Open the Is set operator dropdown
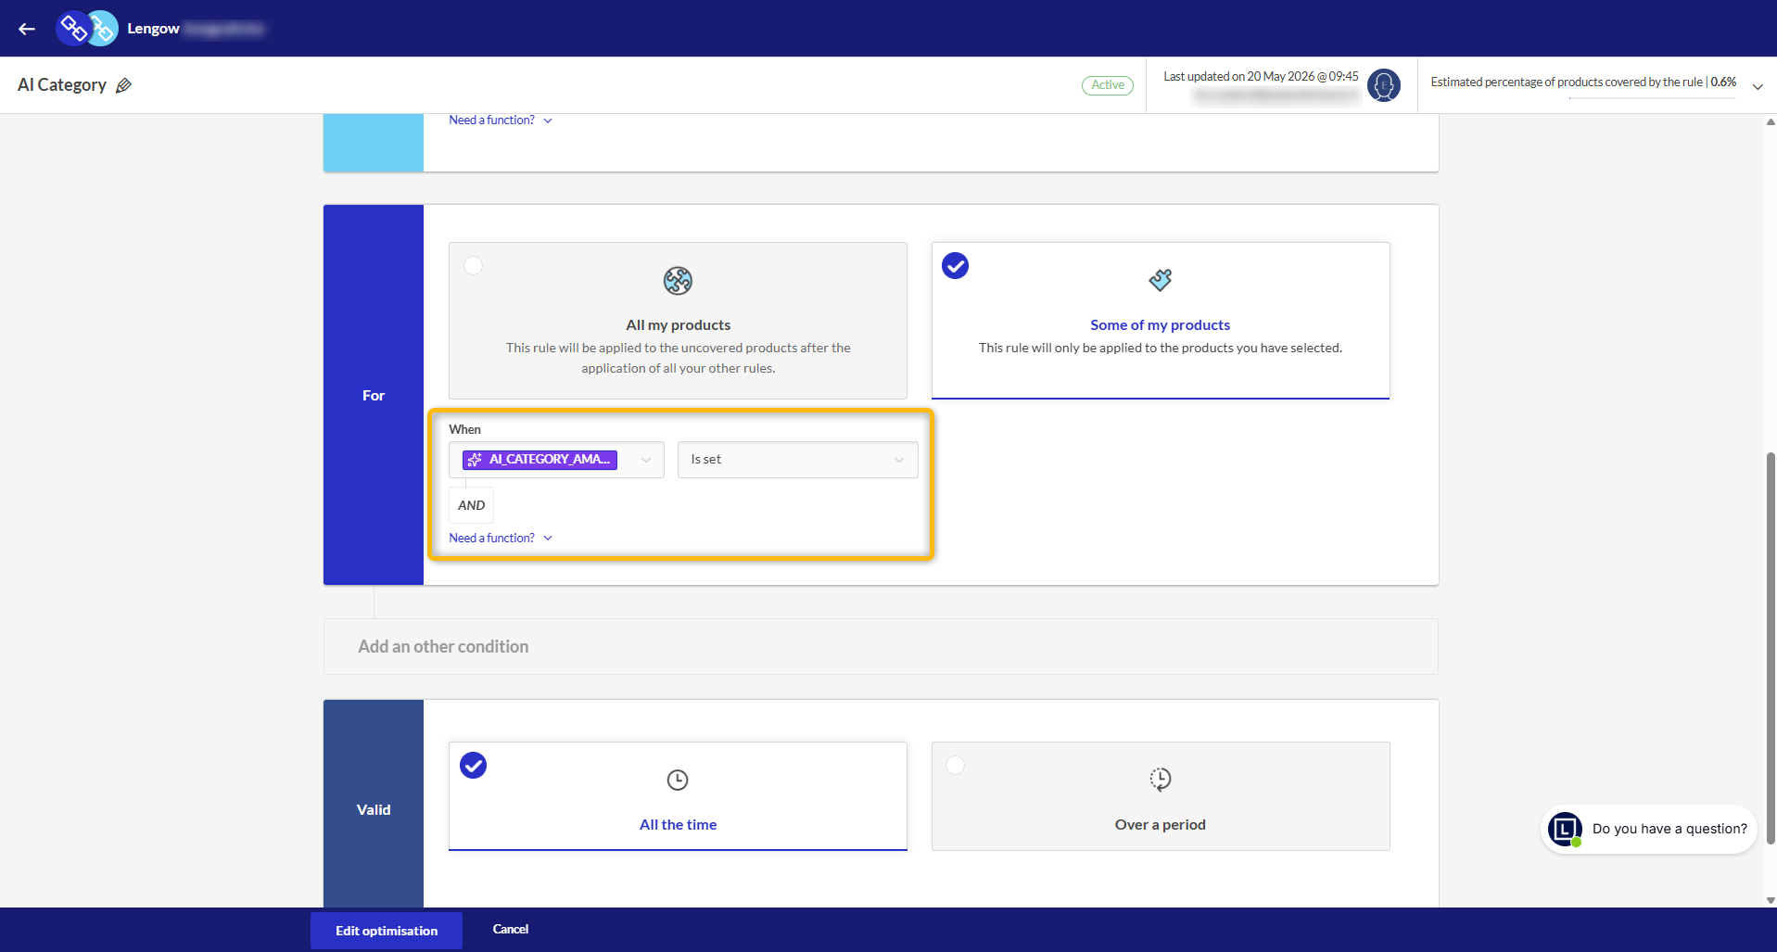This screenshot has width=1777, height=952. [x=797, y=460]
